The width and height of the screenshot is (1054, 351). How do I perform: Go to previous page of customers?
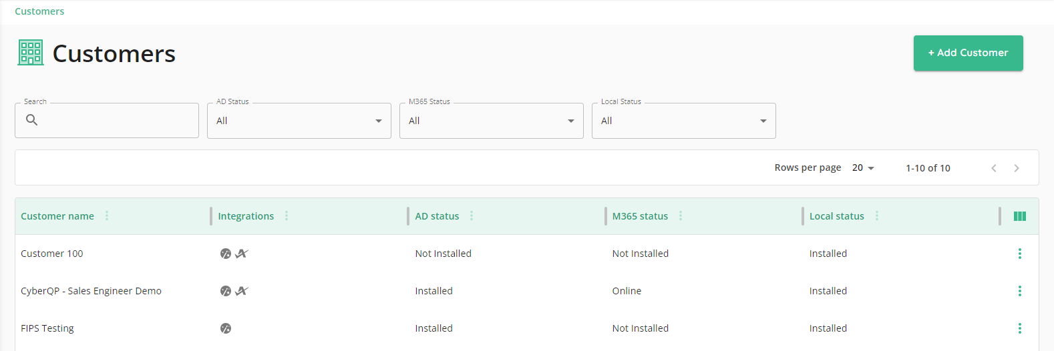click(x=994, y=168)
